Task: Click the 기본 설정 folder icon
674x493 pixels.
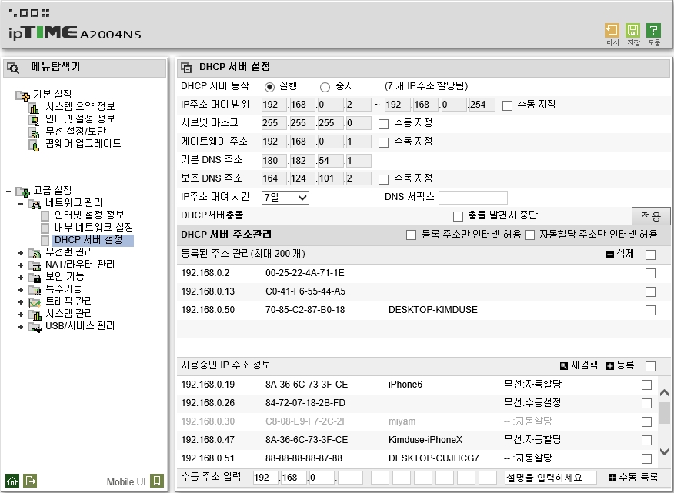Action: click(23, 95)
